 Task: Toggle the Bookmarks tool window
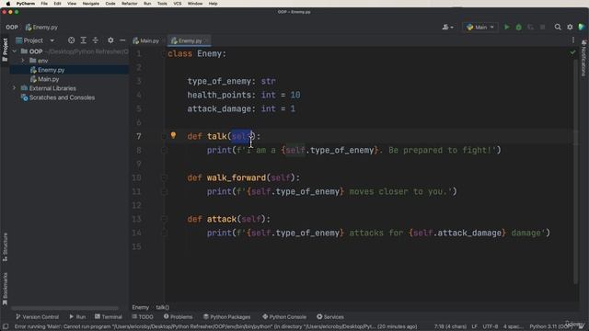click(x=5, y=289)
